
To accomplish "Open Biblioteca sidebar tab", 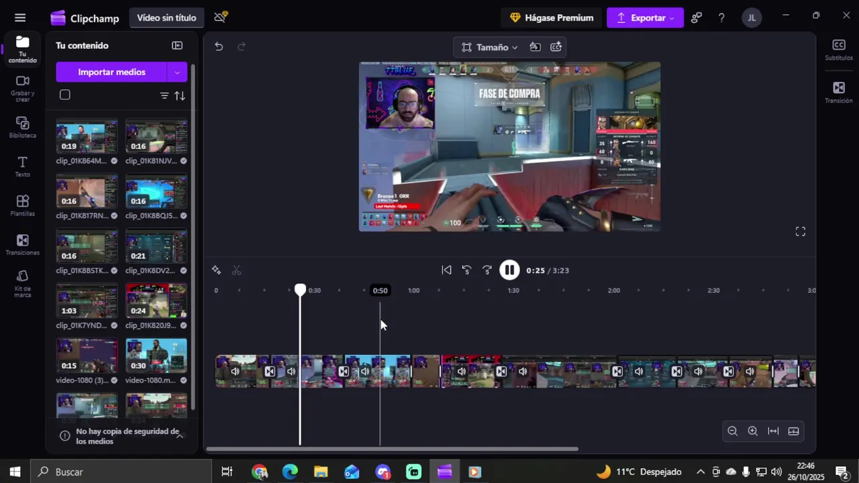I will (x=23, y=127).
